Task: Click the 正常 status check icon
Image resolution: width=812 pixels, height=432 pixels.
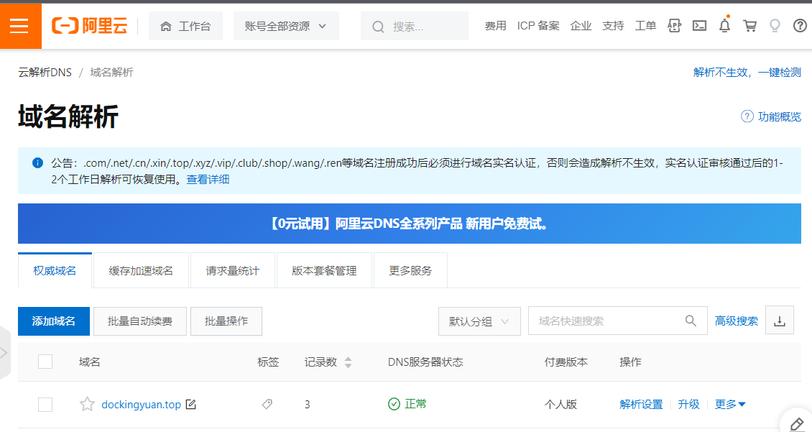Action: pos(394,404)
